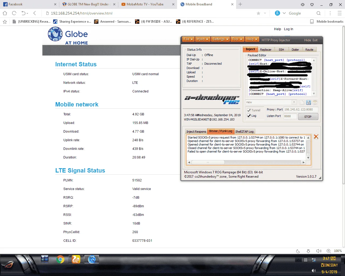345x276 pixels.
Task: Click the search magnifier icon
Action: (319, 13)
